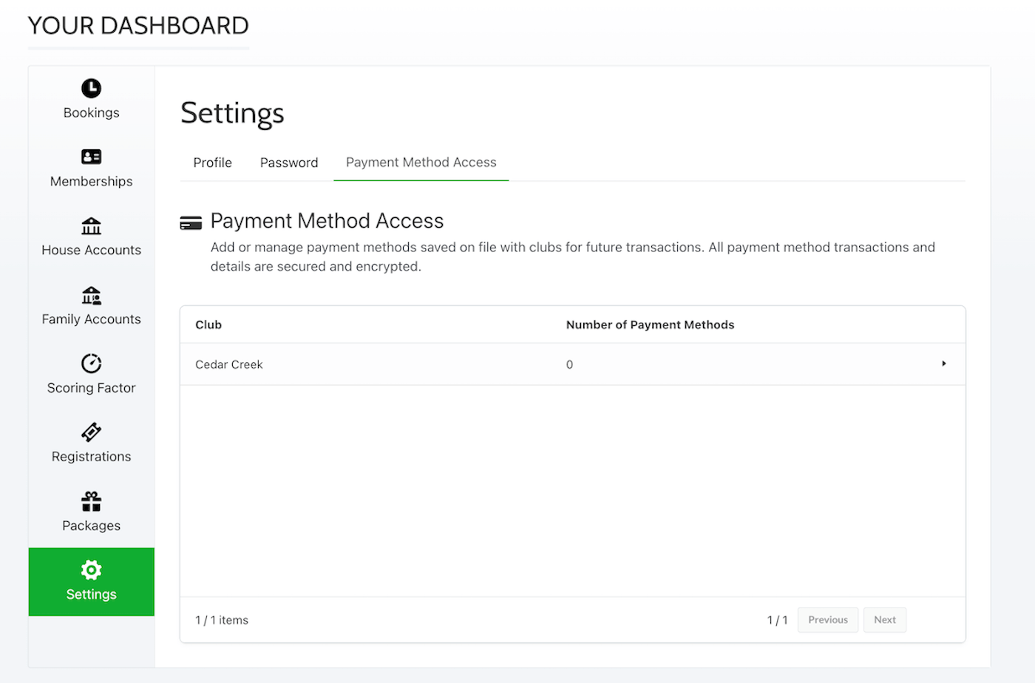
Task: Switch to the Password tab
Action: tap(289, 163)
